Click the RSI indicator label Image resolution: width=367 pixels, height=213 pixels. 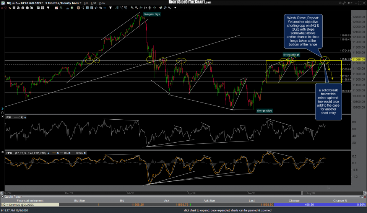coord(8,117)
